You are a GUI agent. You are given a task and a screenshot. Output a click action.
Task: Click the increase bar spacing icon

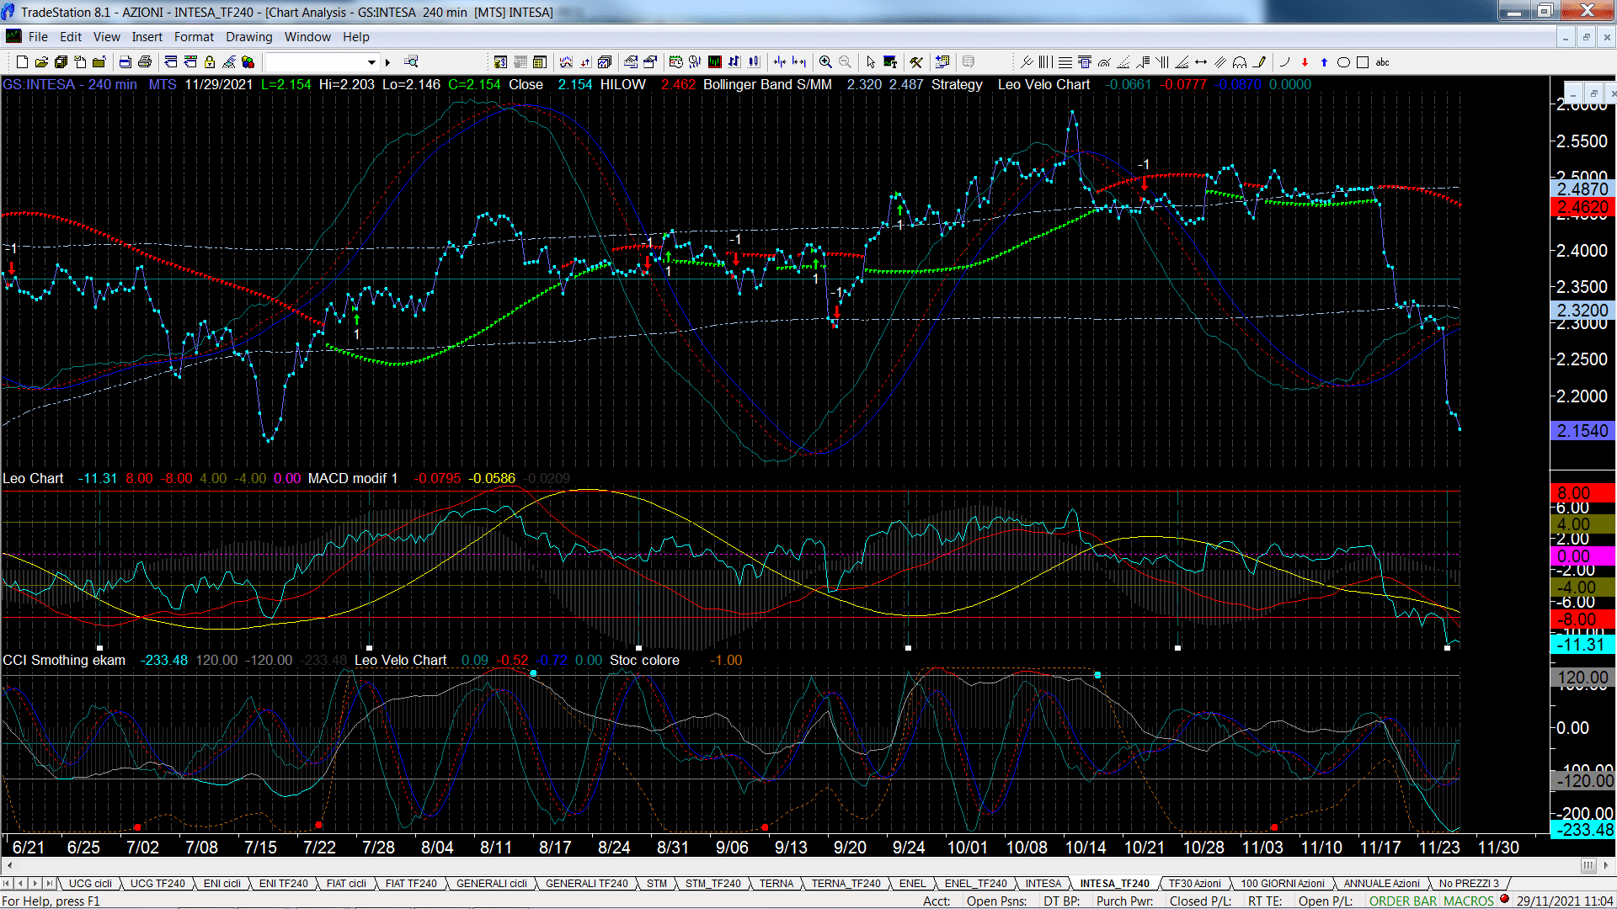(x=799, y=62)
